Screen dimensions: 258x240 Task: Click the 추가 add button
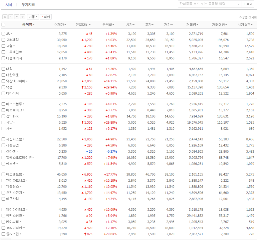coord(248,4)
